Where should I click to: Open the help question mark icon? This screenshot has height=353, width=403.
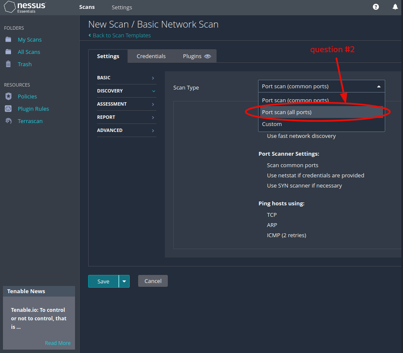[375, 7]
